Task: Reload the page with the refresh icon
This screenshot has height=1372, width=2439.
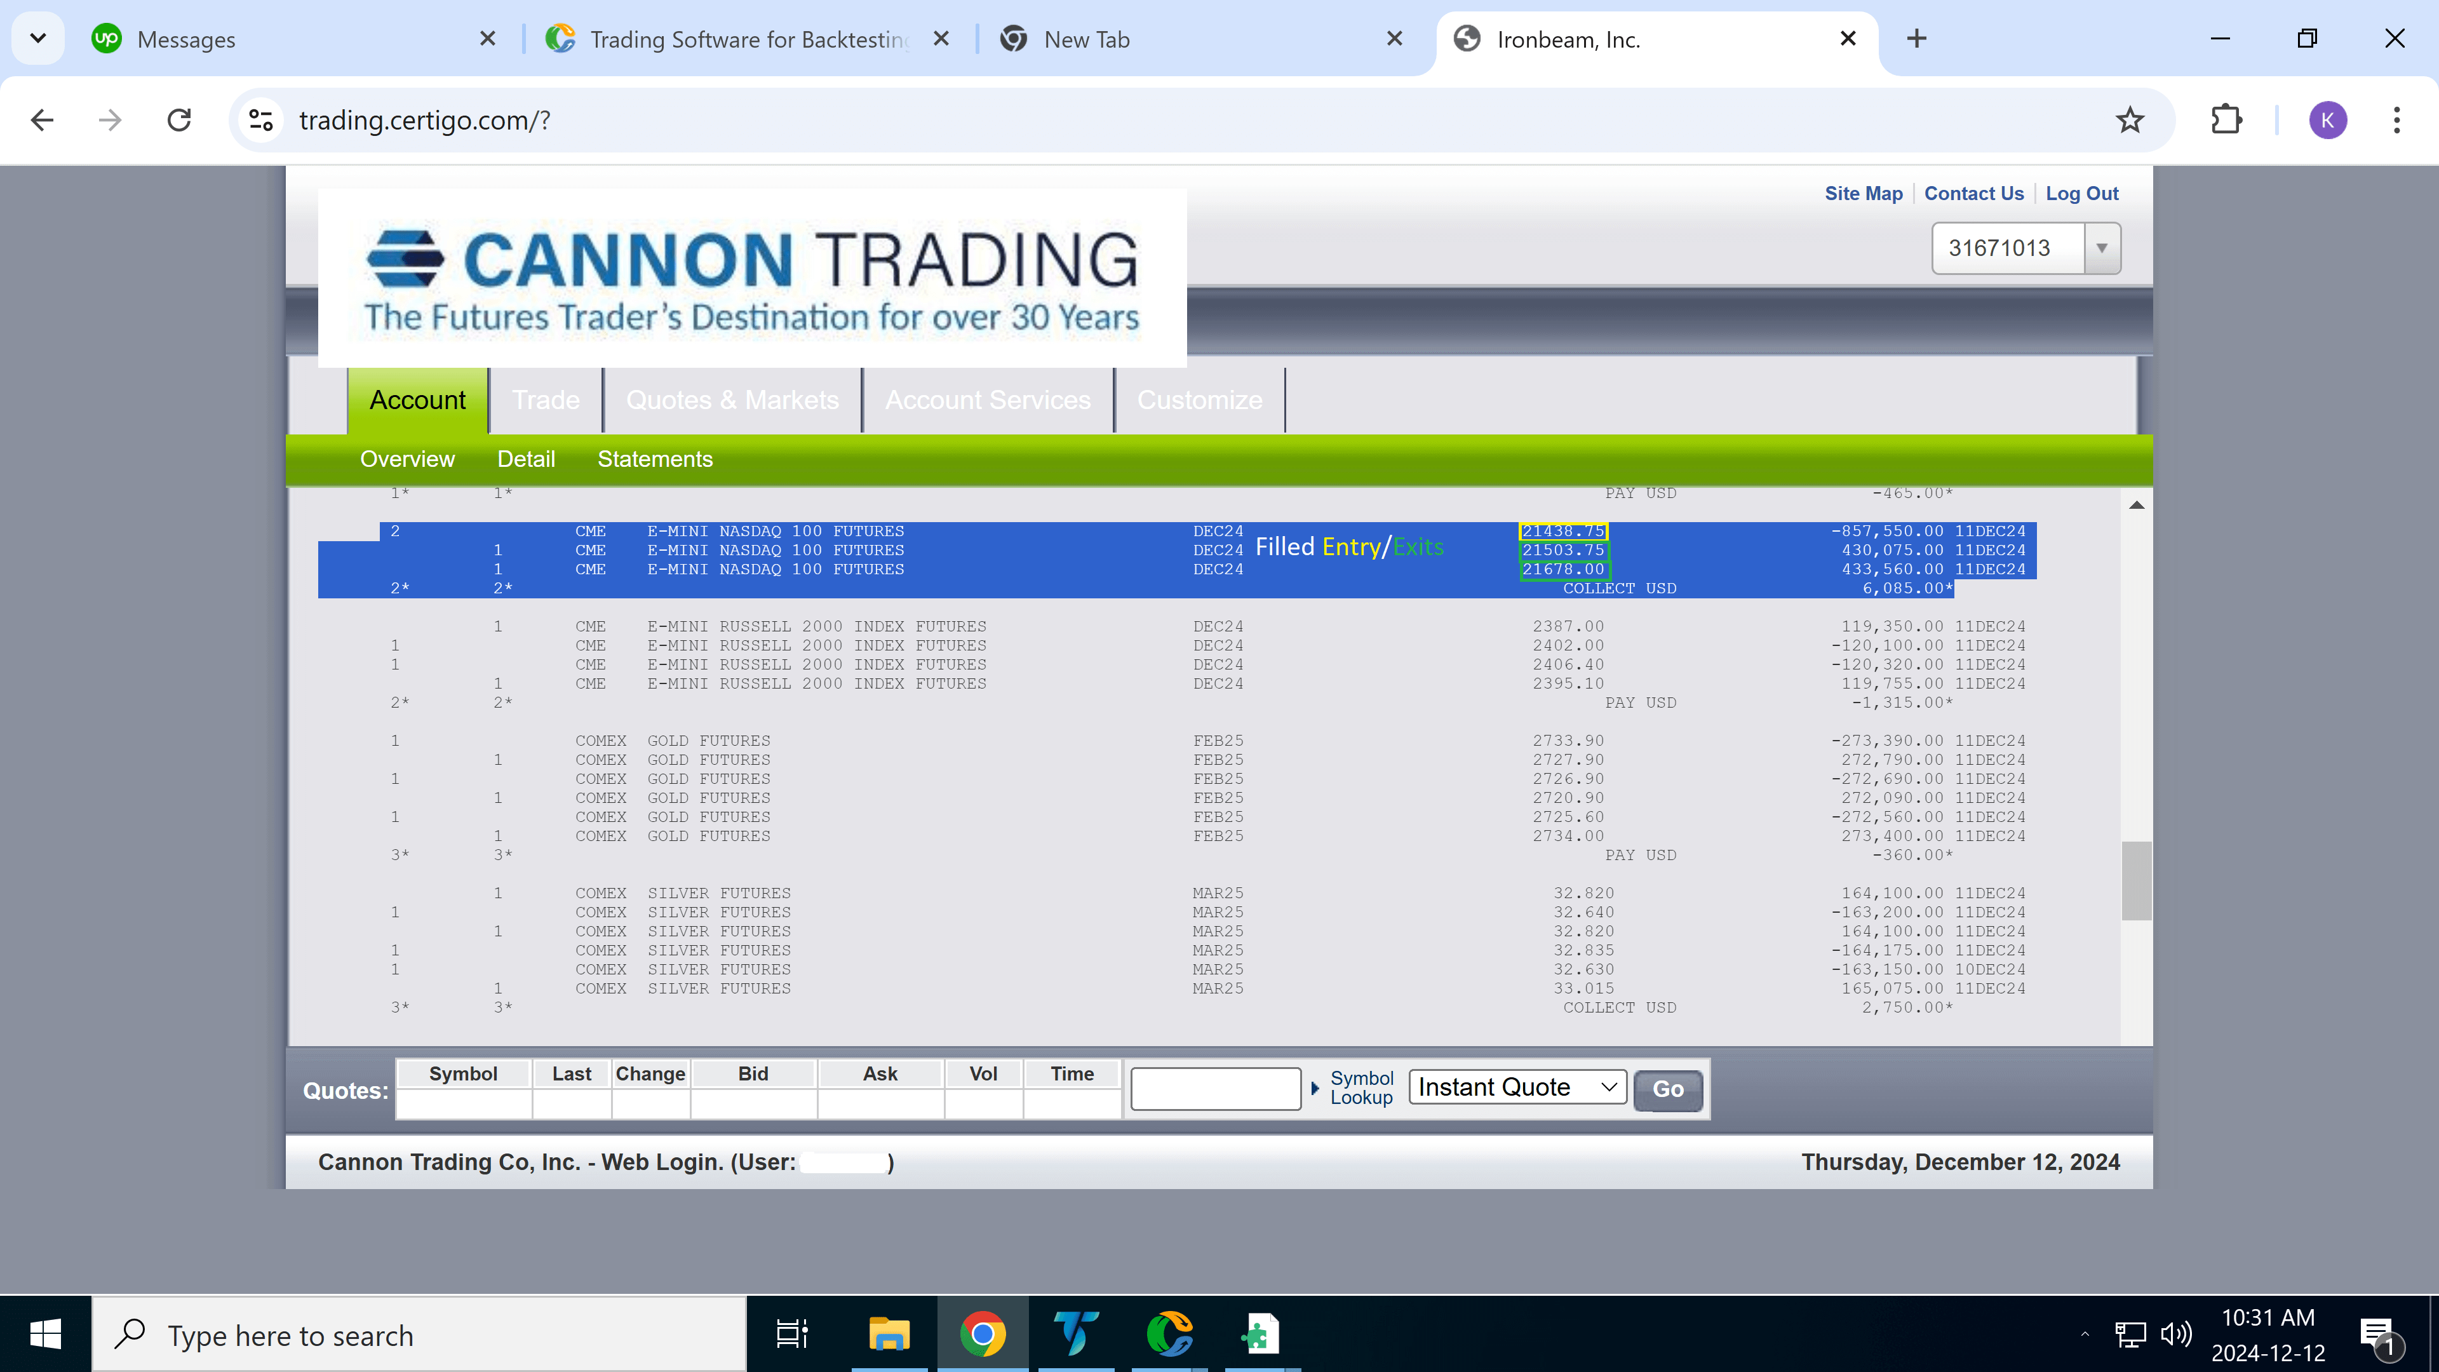Action: pyautogui.click(x=179, y=120)
